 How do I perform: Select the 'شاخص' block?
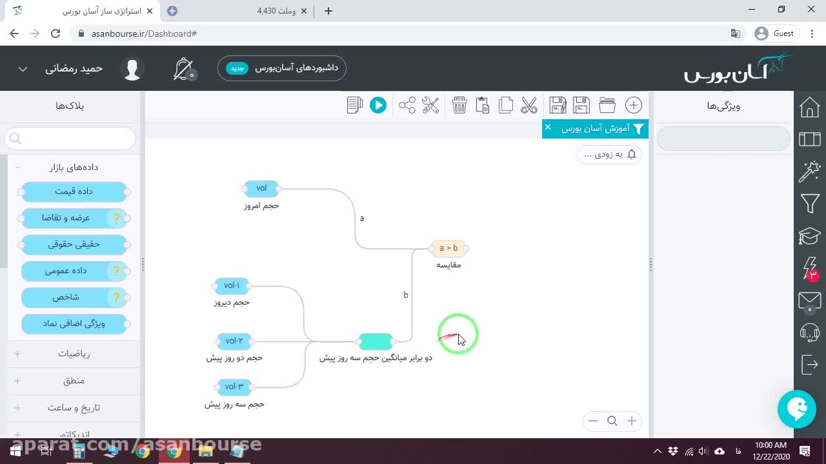pyautogui.click(x=74, y=297)
